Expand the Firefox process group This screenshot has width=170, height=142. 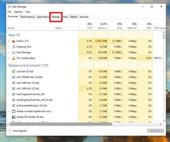click(x=9, y=41)
